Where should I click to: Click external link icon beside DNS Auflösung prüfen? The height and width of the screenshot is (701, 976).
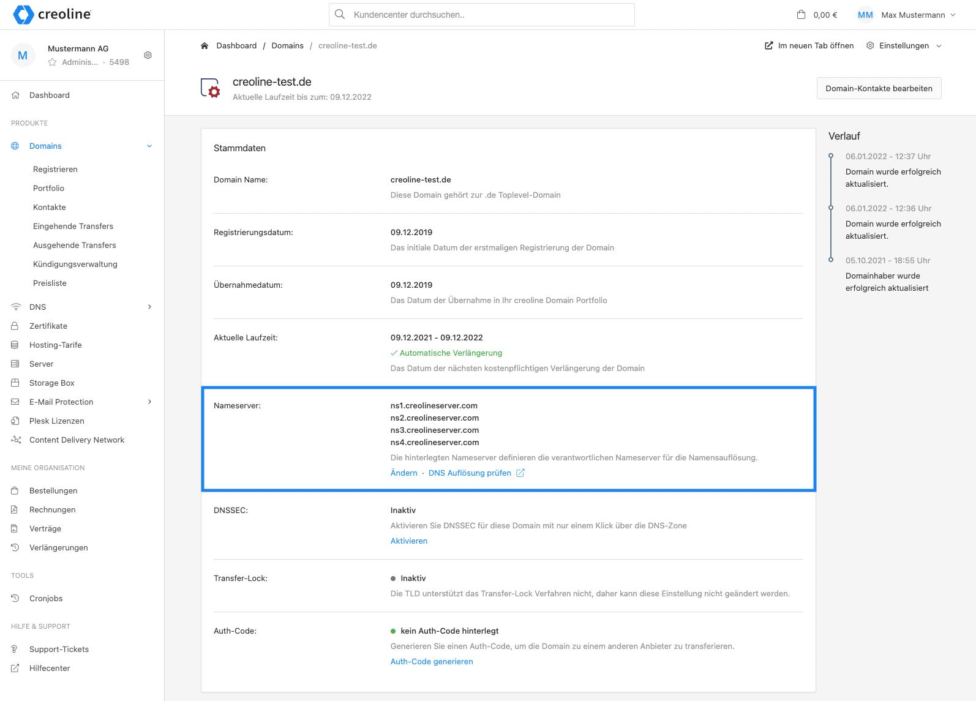pos(520,473)
